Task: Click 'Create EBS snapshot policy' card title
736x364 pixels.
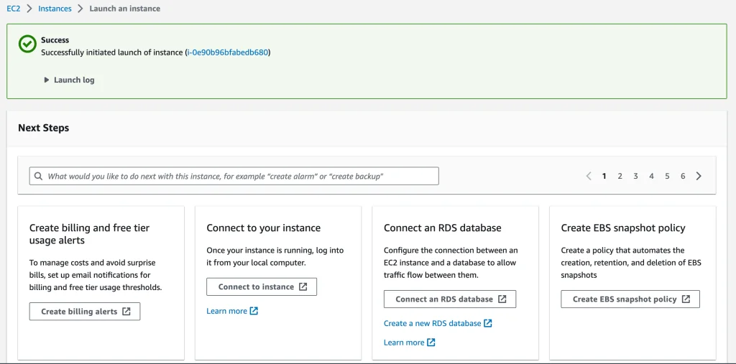Action: click(x=623, y=228)
